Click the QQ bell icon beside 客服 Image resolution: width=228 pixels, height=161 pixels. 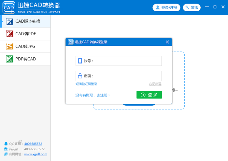coord(6,144)
